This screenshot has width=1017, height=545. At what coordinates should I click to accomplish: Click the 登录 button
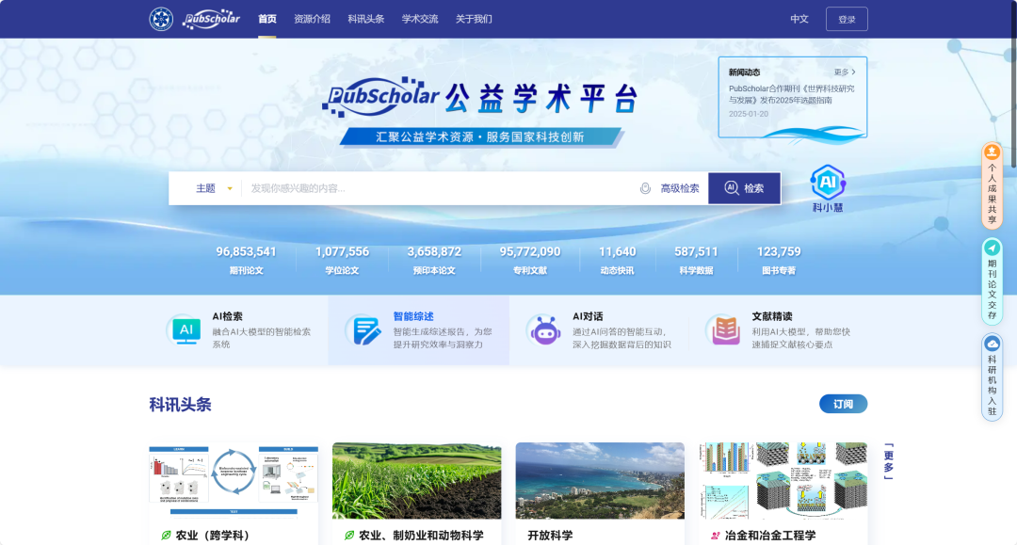tap(847, 19)
